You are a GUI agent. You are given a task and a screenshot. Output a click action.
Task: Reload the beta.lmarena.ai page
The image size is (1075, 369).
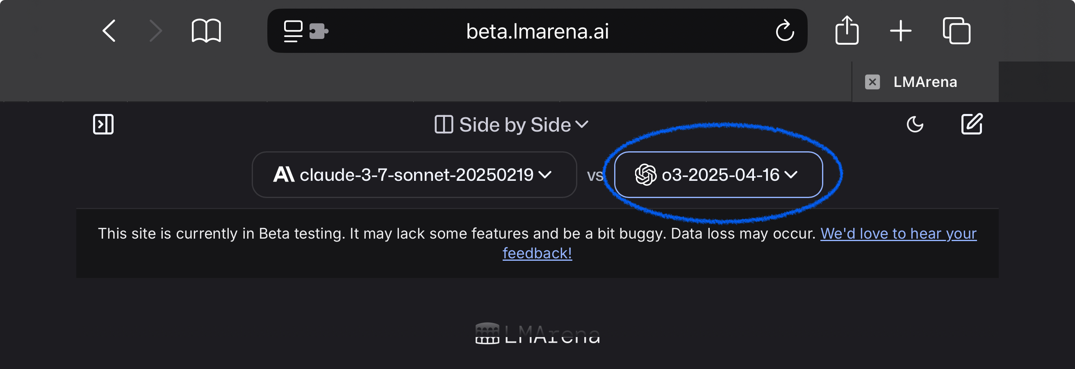click(x=785, y=31)
